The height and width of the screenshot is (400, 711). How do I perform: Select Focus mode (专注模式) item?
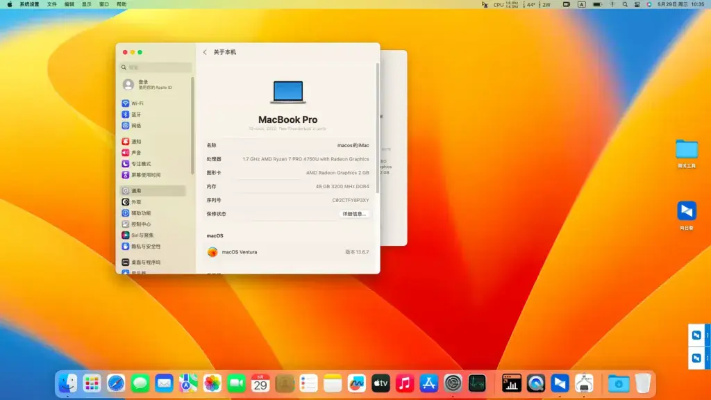pos(154,164)
